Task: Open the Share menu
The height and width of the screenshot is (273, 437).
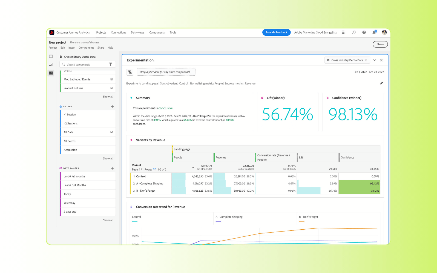Action: coord(101,48)
